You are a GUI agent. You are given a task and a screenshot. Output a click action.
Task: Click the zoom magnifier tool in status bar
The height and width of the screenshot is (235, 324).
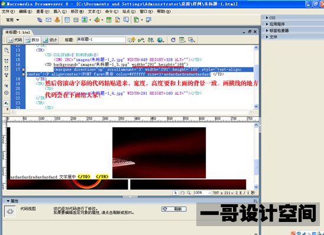189,193
